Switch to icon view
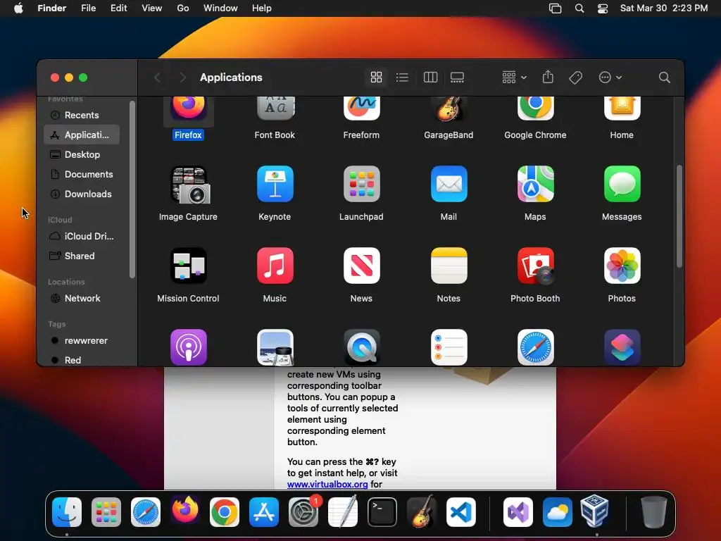Image resolution: width=721 pixels, height=541 pixels. (376, 77)
